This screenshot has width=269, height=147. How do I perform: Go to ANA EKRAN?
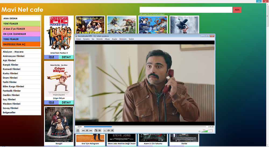coord(21,18)
